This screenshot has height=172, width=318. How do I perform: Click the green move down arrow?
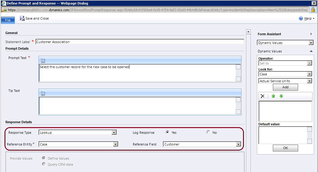click(281, 96)
